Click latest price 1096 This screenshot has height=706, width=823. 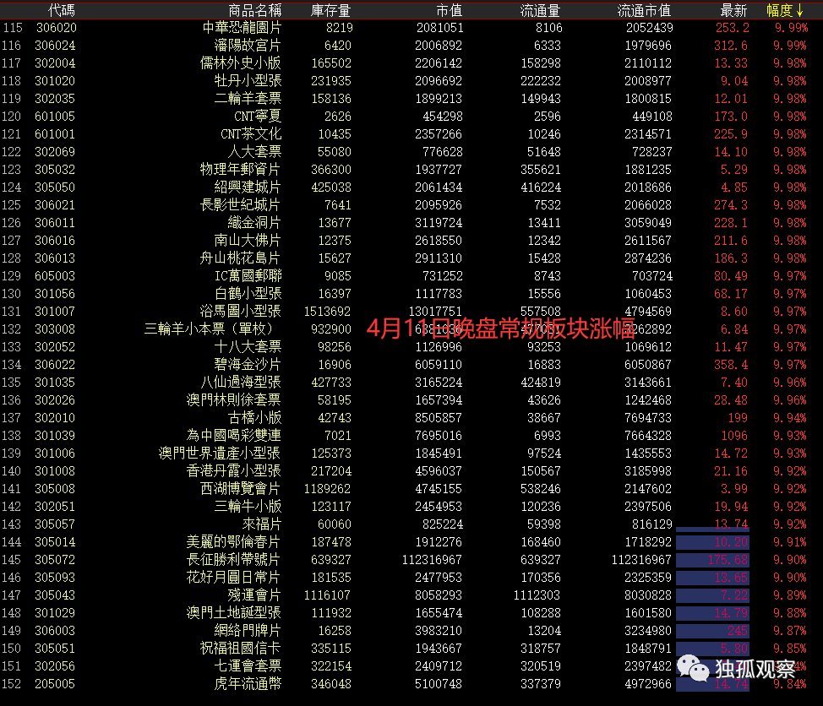[x=734, y=436]
